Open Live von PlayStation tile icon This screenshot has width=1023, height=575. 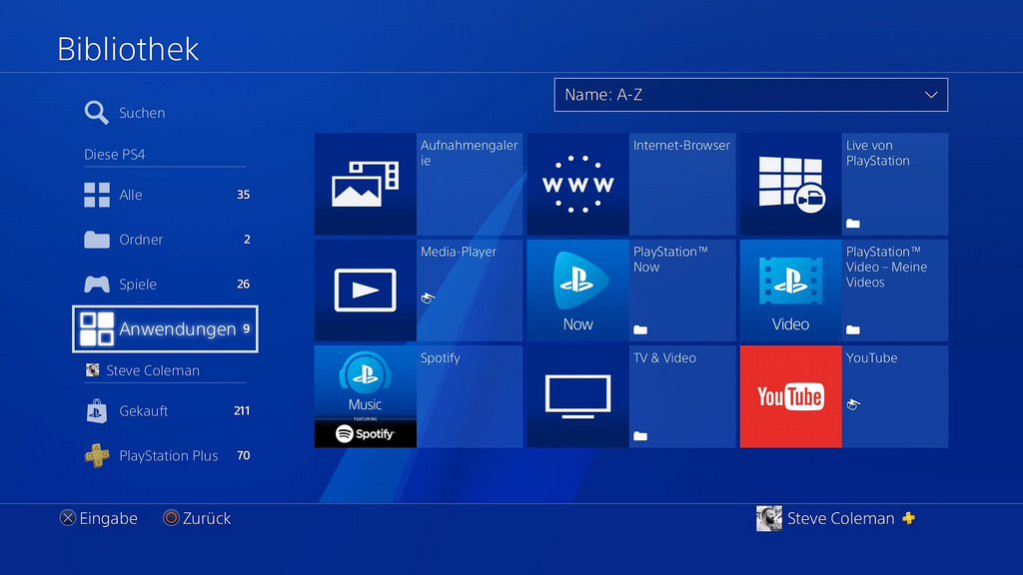pos(790,185)
